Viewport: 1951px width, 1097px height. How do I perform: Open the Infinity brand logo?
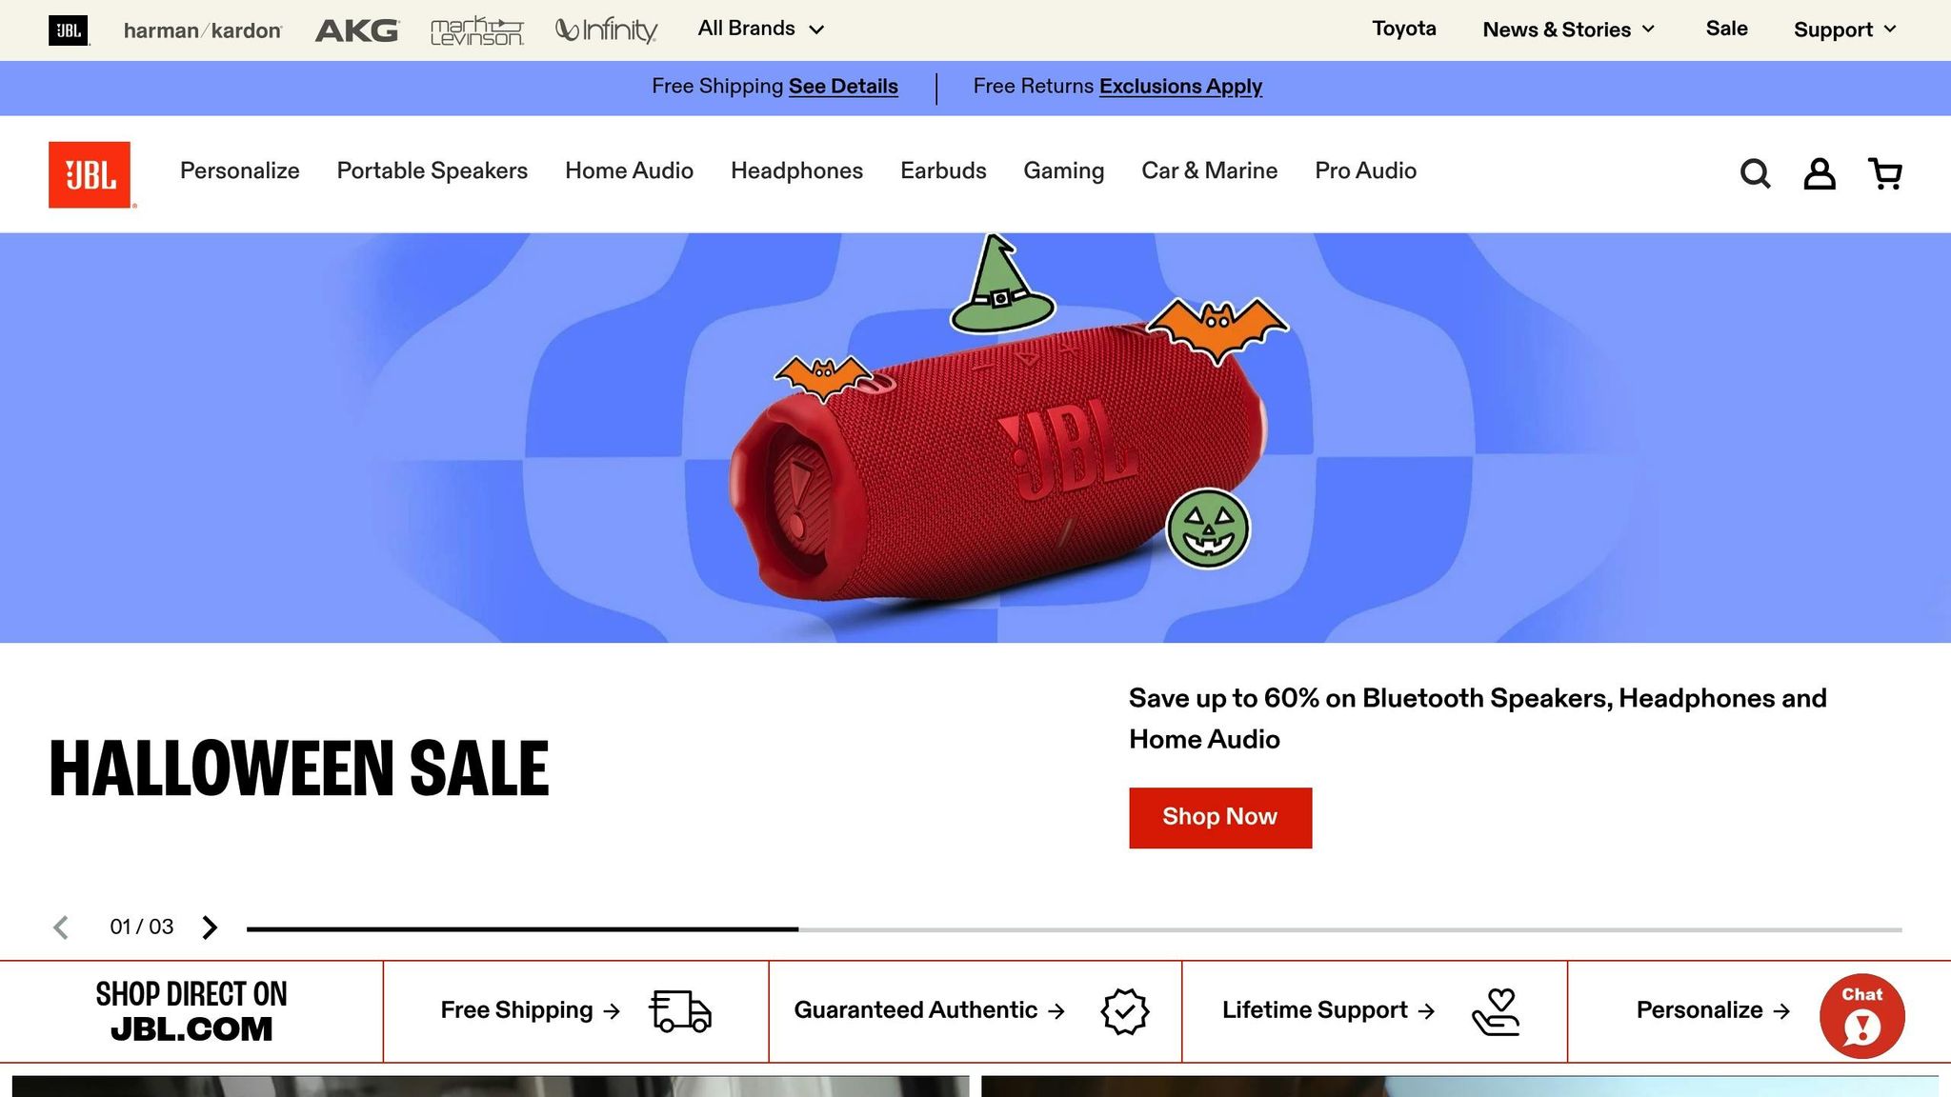pos(607,30)
